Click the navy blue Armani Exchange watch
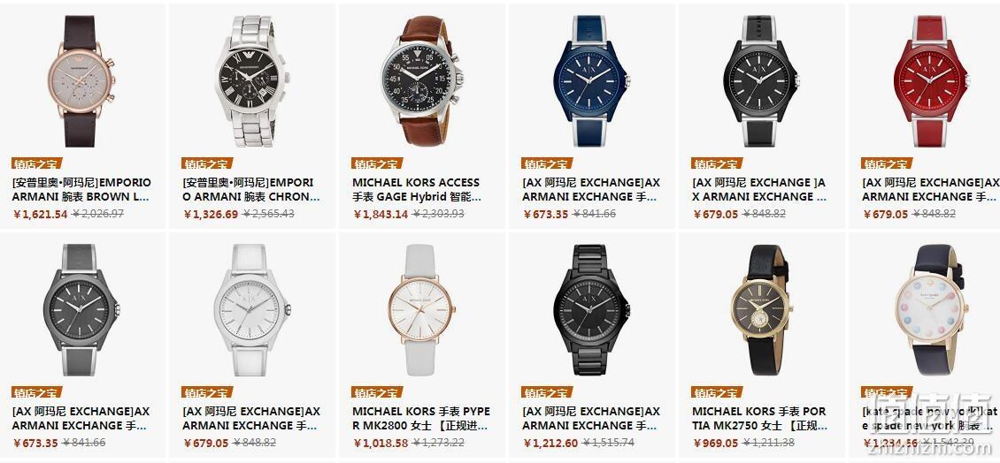 (591, 81)
